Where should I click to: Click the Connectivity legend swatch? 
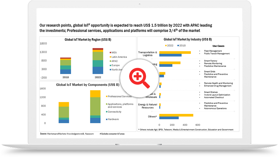click(107, 112)
